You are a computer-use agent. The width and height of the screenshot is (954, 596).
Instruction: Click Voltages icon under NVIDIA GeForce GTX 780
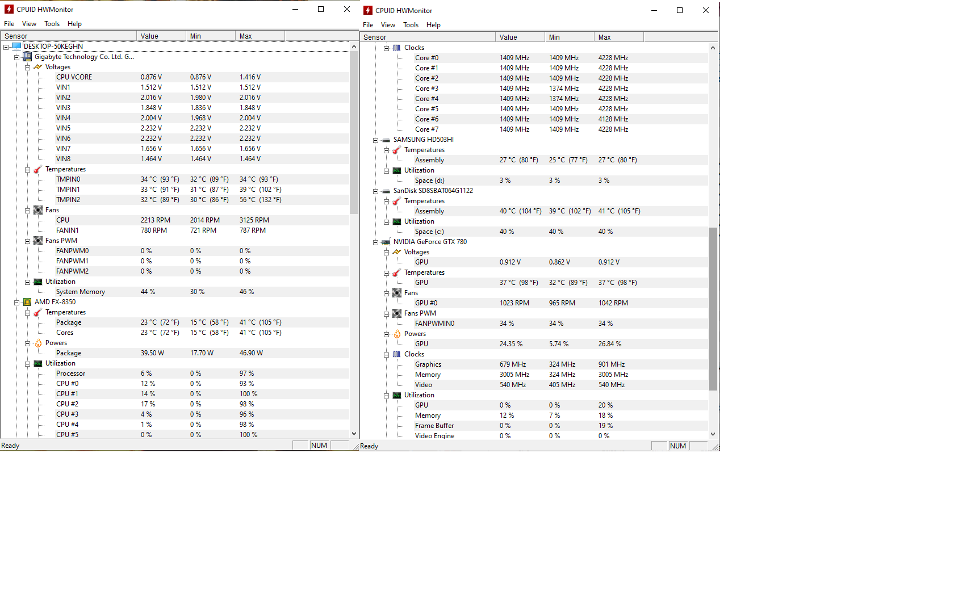(x=397, y=252)
